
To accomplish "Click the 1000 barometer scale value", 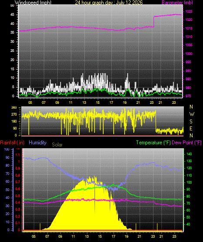I will tap(189, 54).
